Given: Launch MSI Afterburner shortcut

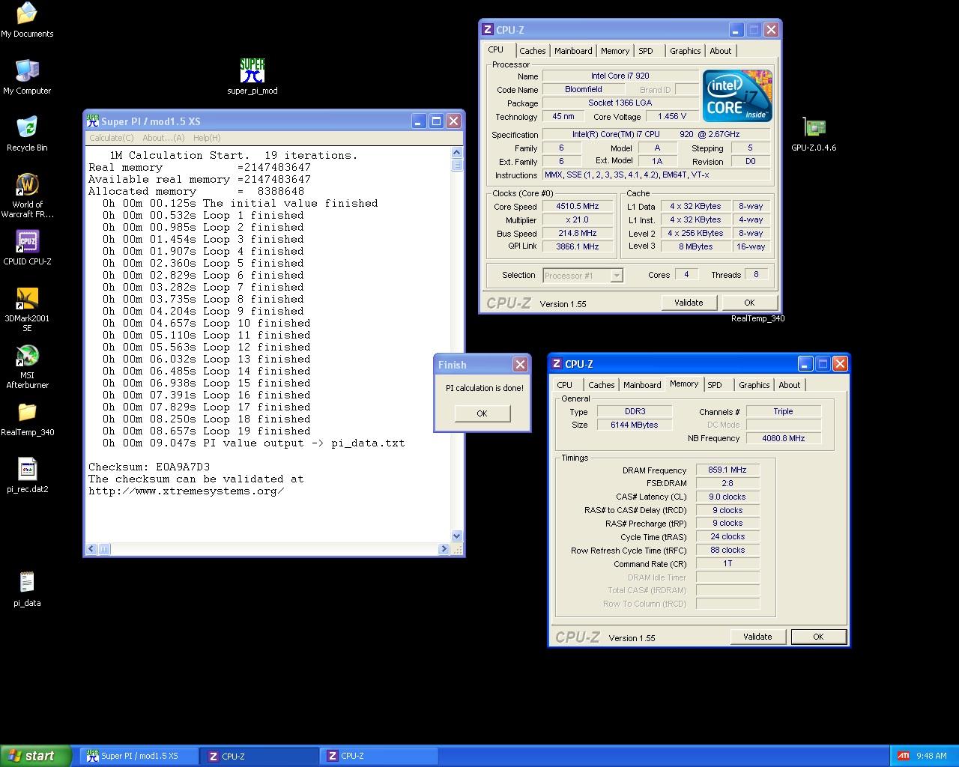Looking at the screenshot, I should tap(27, 366).
